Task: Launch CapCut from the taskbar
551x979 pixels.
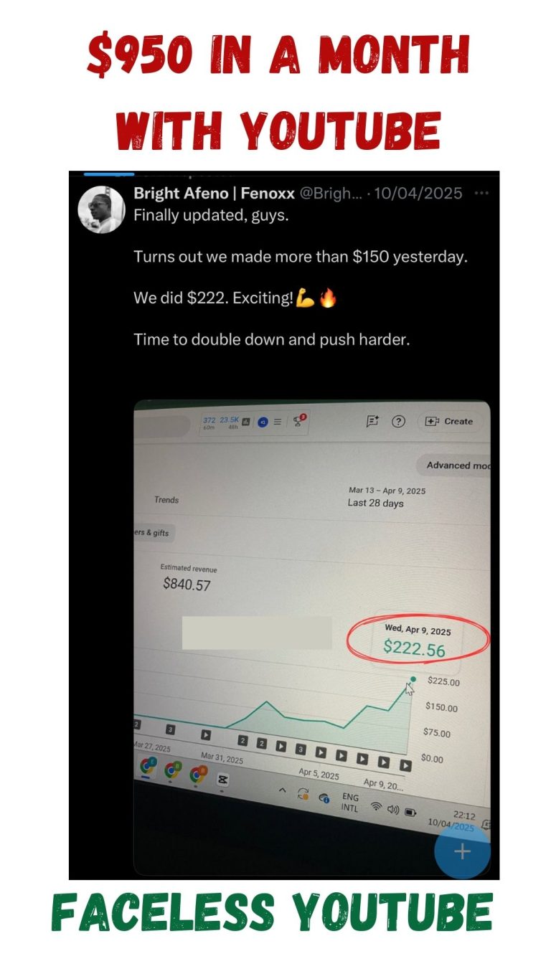Action: pos(222,779)
